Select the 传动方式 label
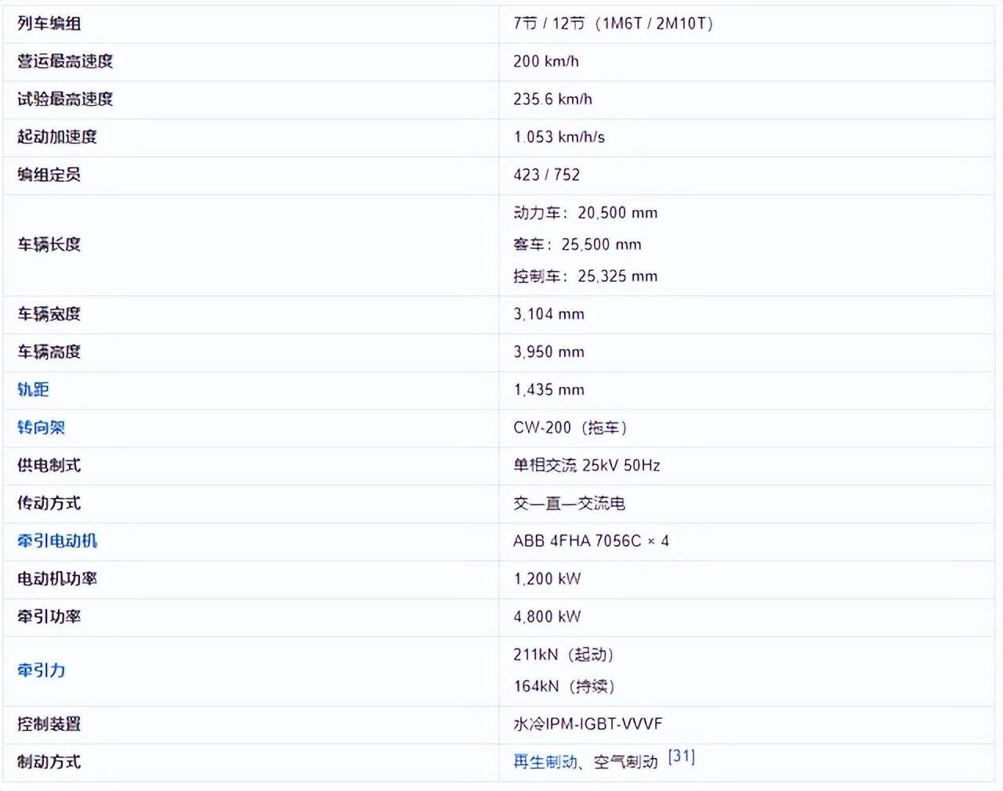The width and height of the screenshot is (1003, 791). [x=49, y=504]
